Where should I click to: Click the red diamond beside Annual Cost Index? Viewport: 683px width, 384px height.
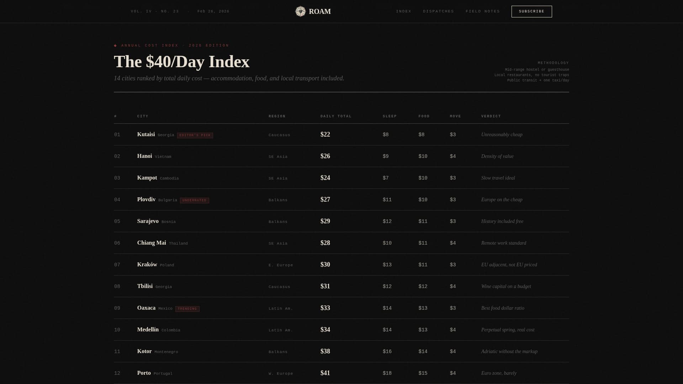point(115,46)
